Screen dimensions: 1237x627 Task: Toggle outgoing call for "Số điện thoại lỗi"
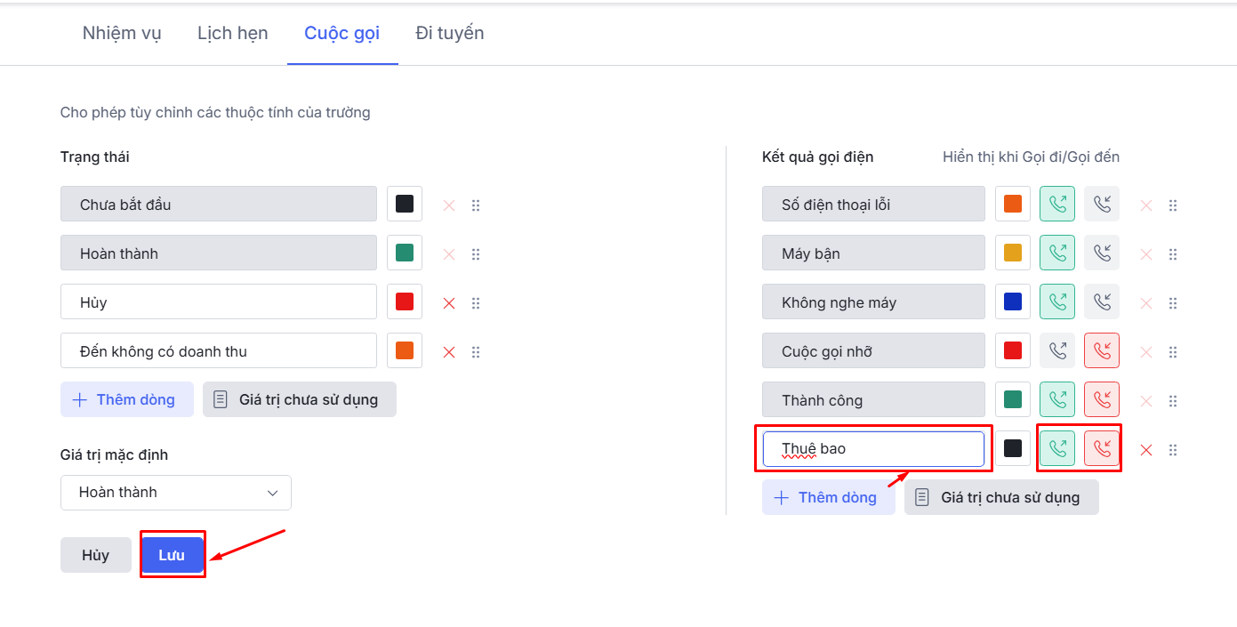1057,205
